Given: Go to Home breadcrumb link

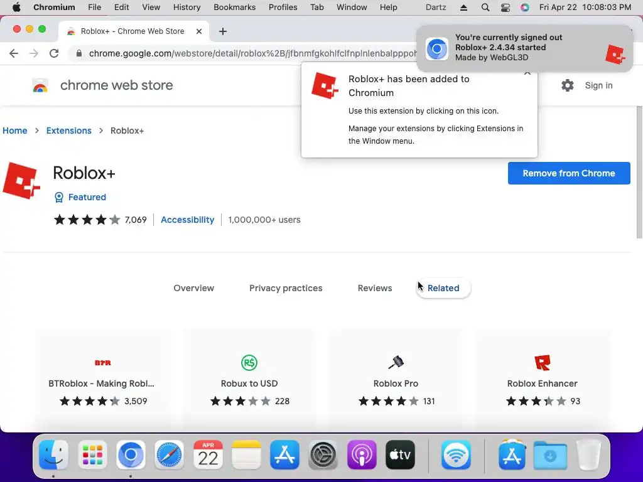Looking at the screenshot, I should 15,131.
